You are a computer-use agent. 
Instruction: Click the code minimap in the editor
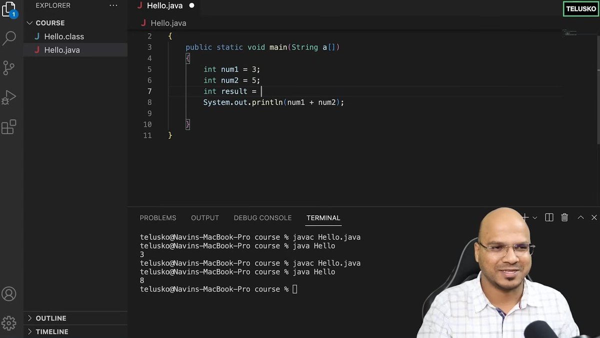tap(569, 34)
